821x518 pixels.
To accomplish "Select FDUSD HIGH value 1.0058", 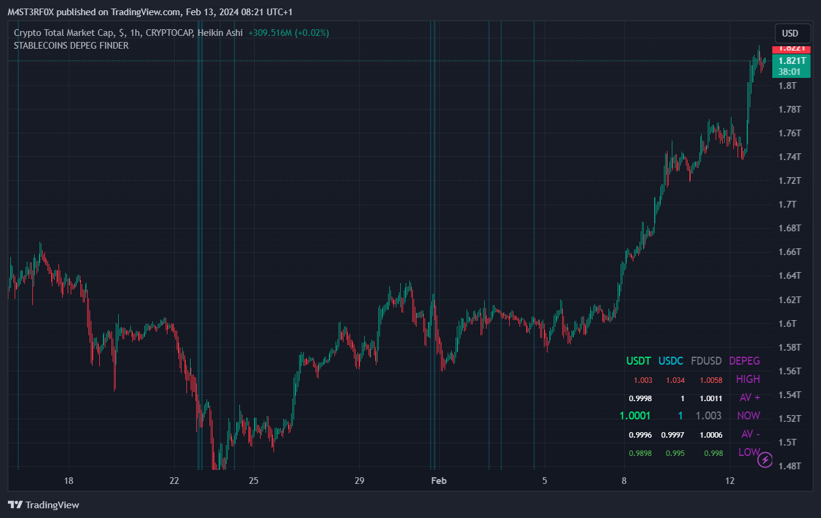I will pos(711,380).
